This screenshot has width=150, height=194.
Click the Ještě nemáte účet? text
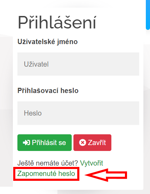pyautogui.click(x=48, y=163)
